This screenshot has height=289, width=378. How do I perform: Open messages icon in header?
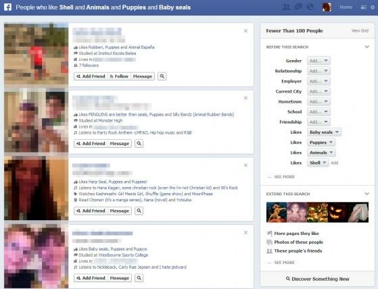pos(298,7)
